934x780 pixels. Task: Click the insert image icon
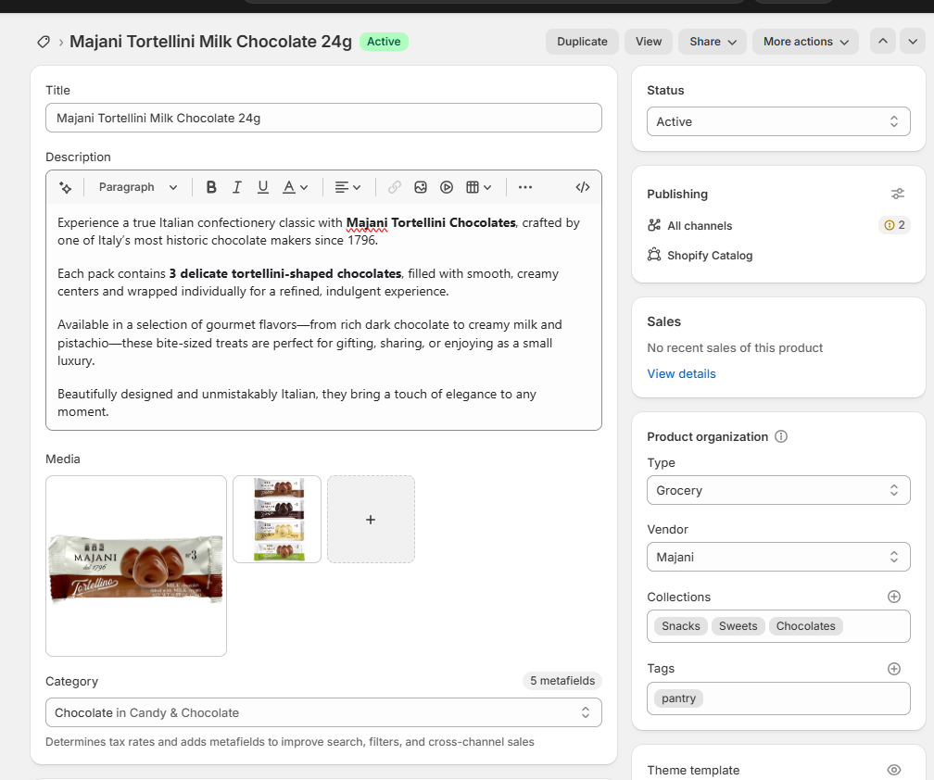(x=421, y=187)
